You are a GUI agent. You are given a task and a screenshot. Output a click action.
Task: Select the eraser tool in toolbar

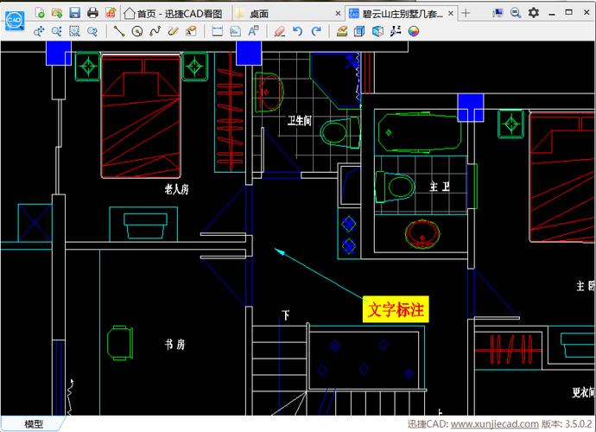pyautogui.click(x=278, y=31)
